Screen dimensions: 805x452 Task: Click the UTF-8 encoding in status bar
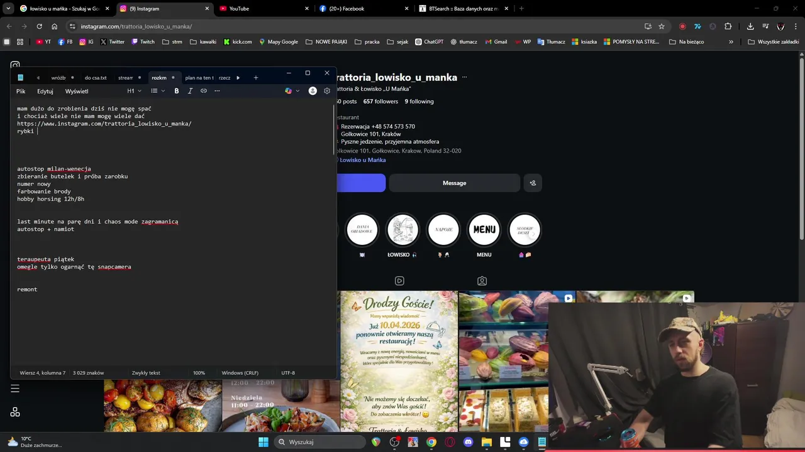(288, 373)
